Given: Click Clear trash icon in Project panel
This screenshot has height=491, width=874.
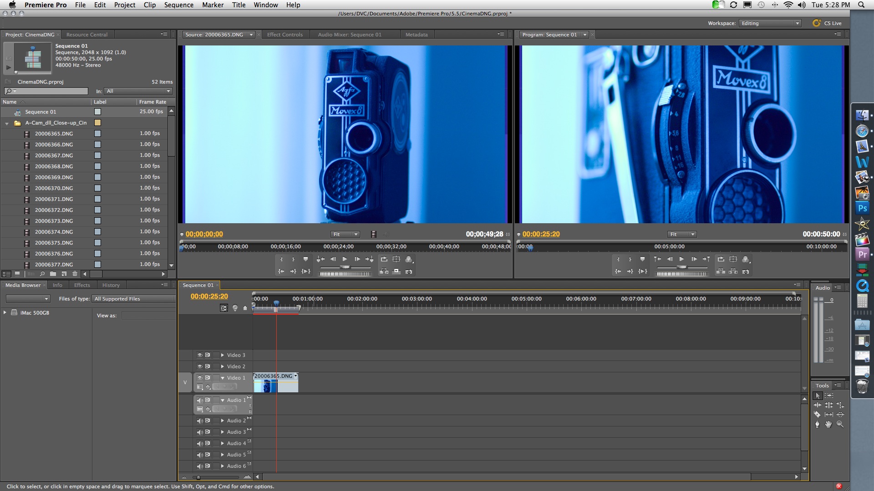Looking at the screenshot, I should click(75, 274).
